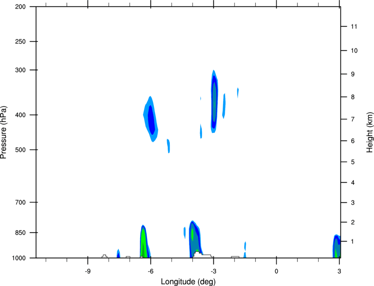Click the 0 longitude tick label
This screenshot has height=286, width=374.
pos(276,271)
